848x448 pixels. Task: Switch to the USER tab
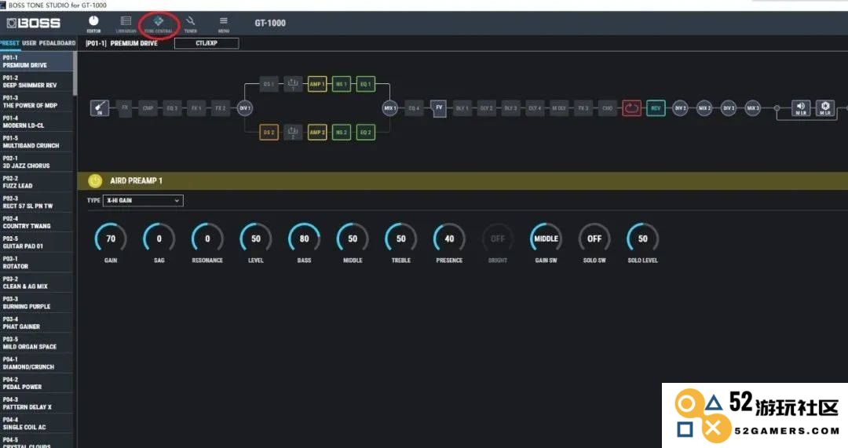point(29,42)
